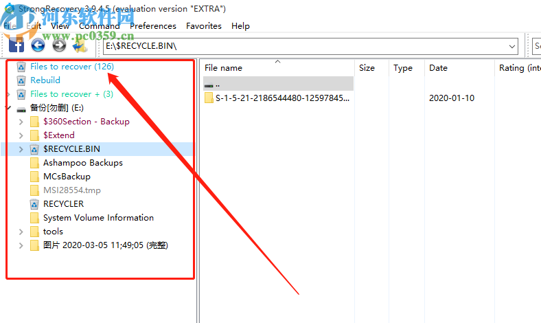Screen dimensions: 541x323
Task: Open the Edit menu
Action: click(34, 26)
